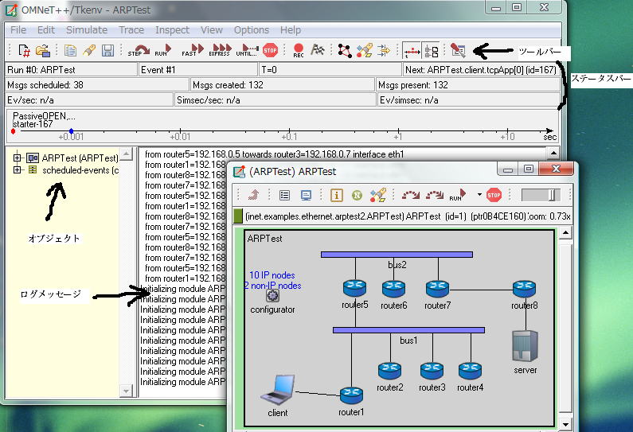Viewport: 633px width, 432px height.
Task: Run in EXPRESS mode
Action: 221,50
